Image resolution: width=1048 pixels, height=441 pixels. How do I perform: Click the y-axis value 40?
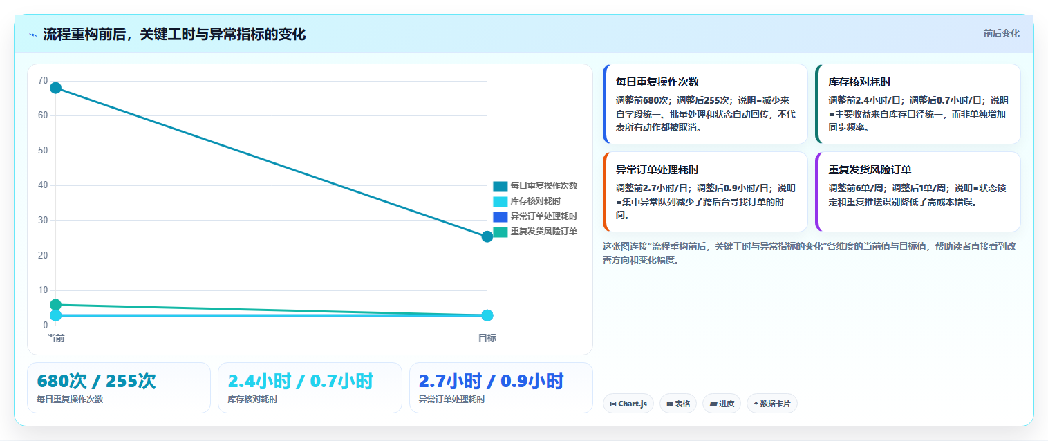point(43,185)
